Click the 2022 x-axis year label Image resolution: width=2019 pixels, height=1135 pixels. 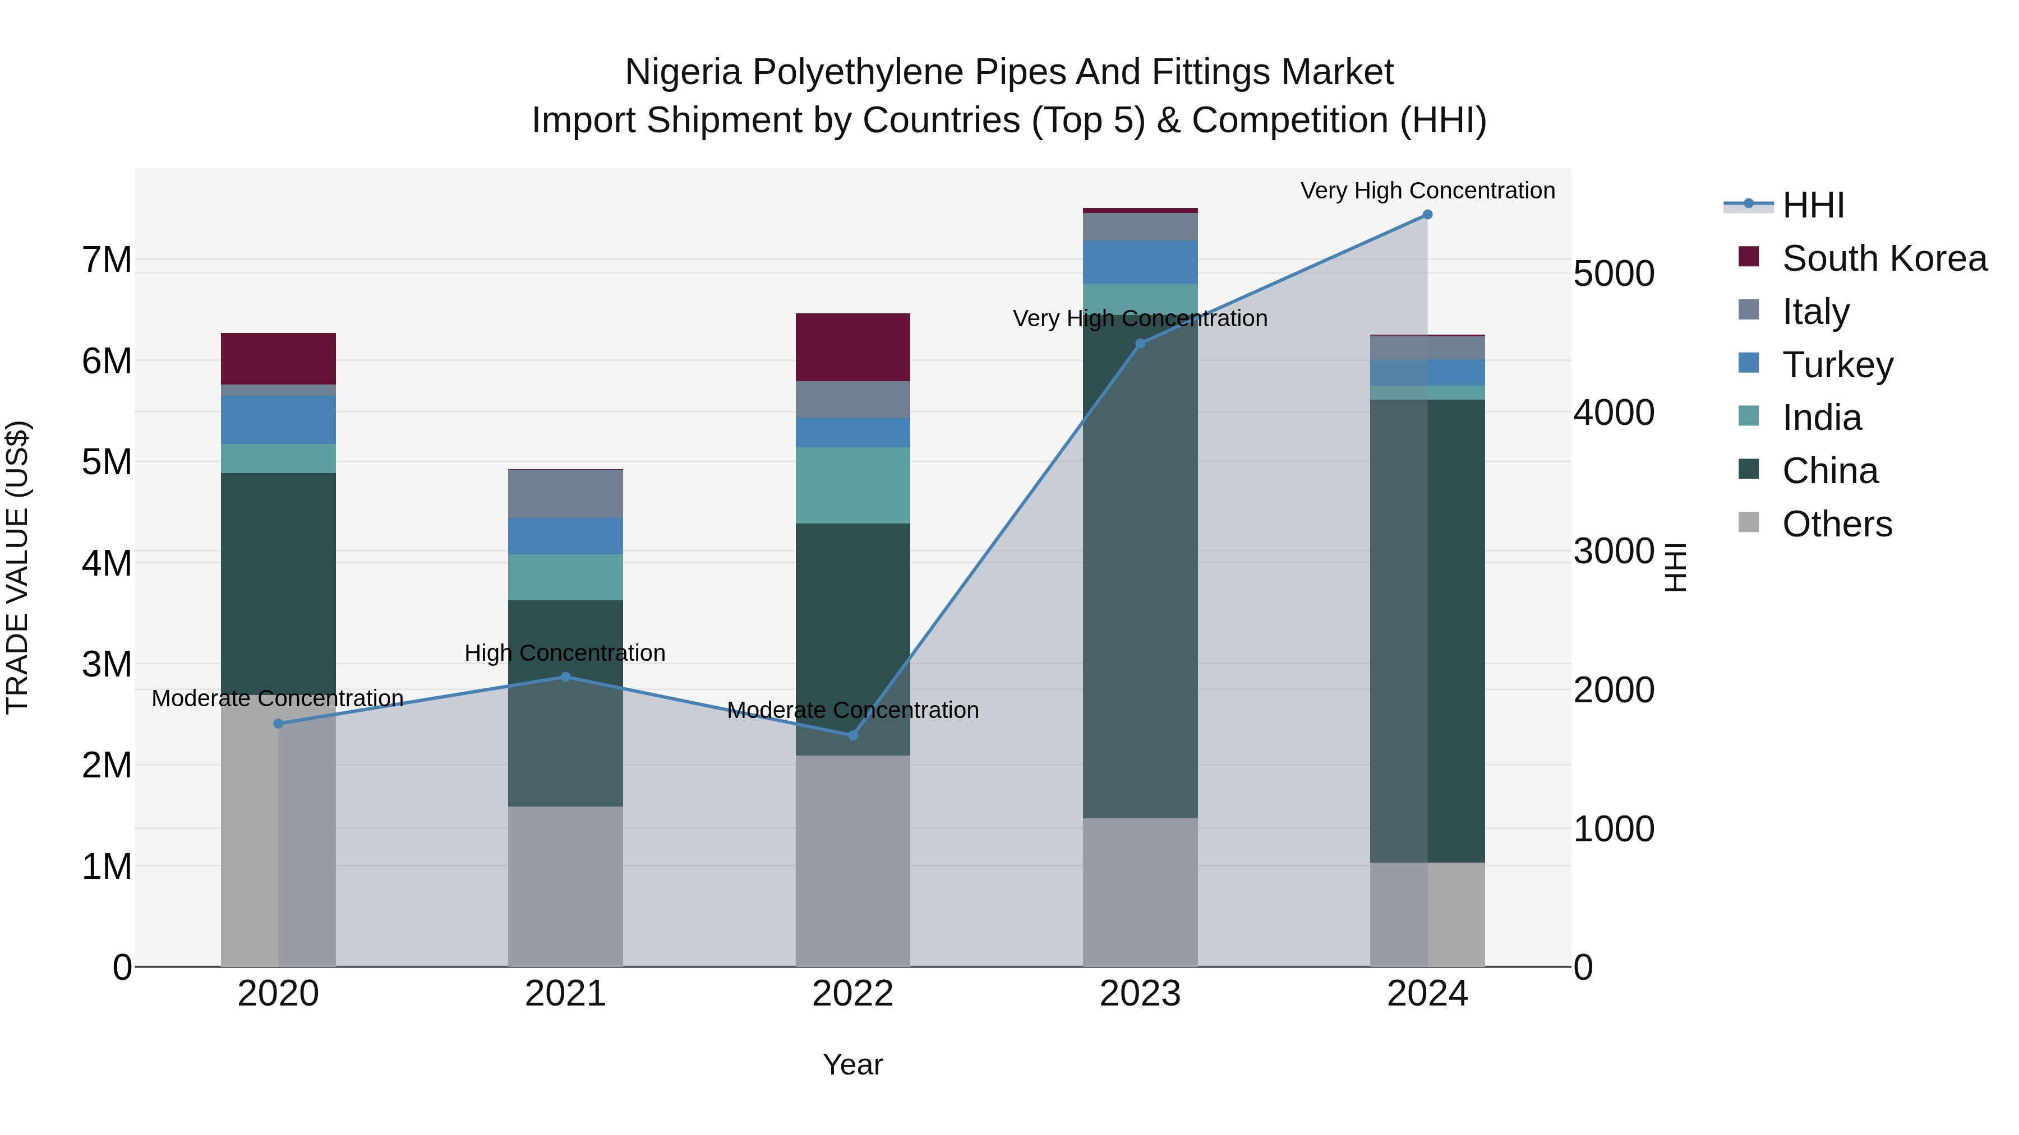852,994
